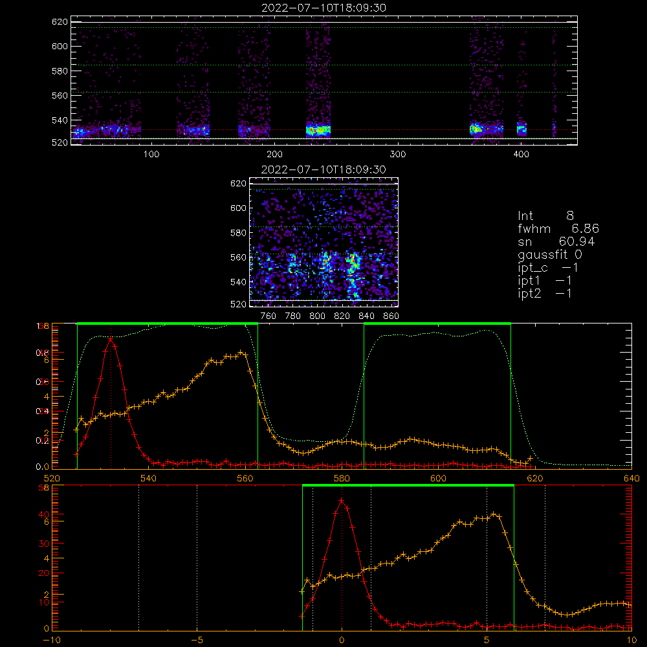Click the 10 x-axis label on the bottom plot

point(631,641)
